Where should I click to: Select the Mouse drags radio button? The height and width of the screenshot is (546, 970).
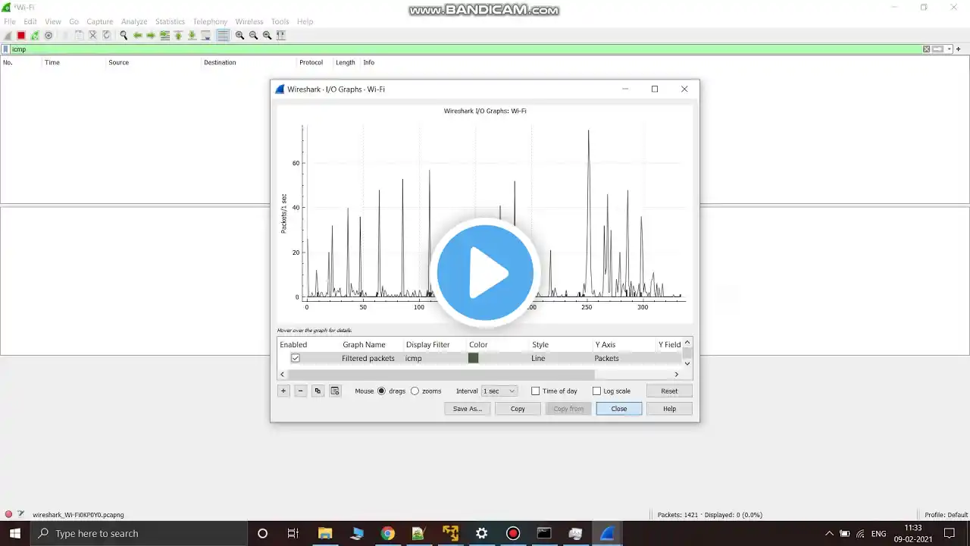(x=381, y=391)
